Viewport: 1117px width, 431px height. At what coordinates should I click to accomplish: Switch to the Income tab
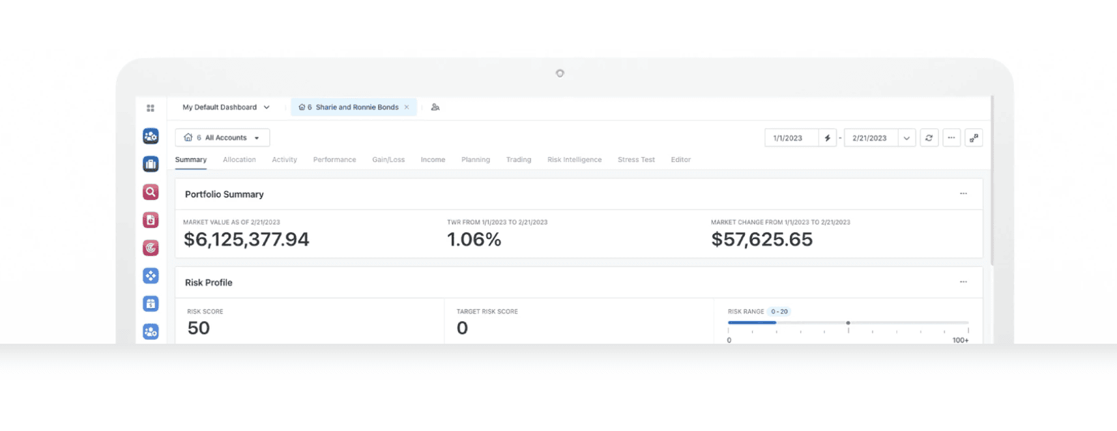pyautogui.click(x=433, y=160)
